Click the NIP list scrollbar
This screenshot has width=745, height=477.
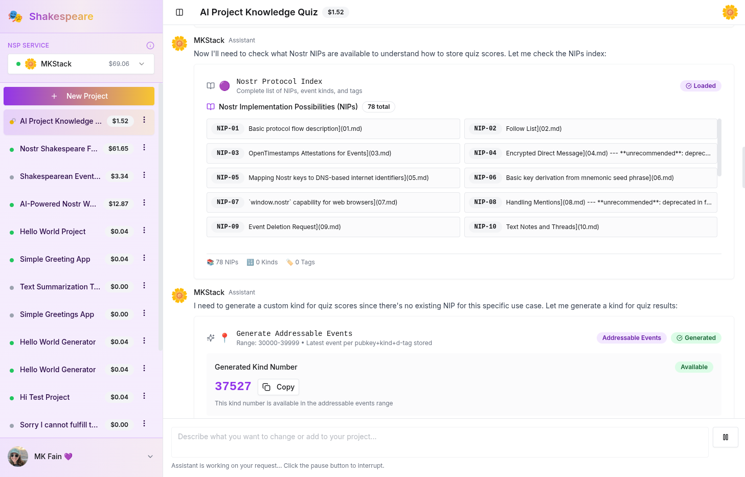[719, 148]
